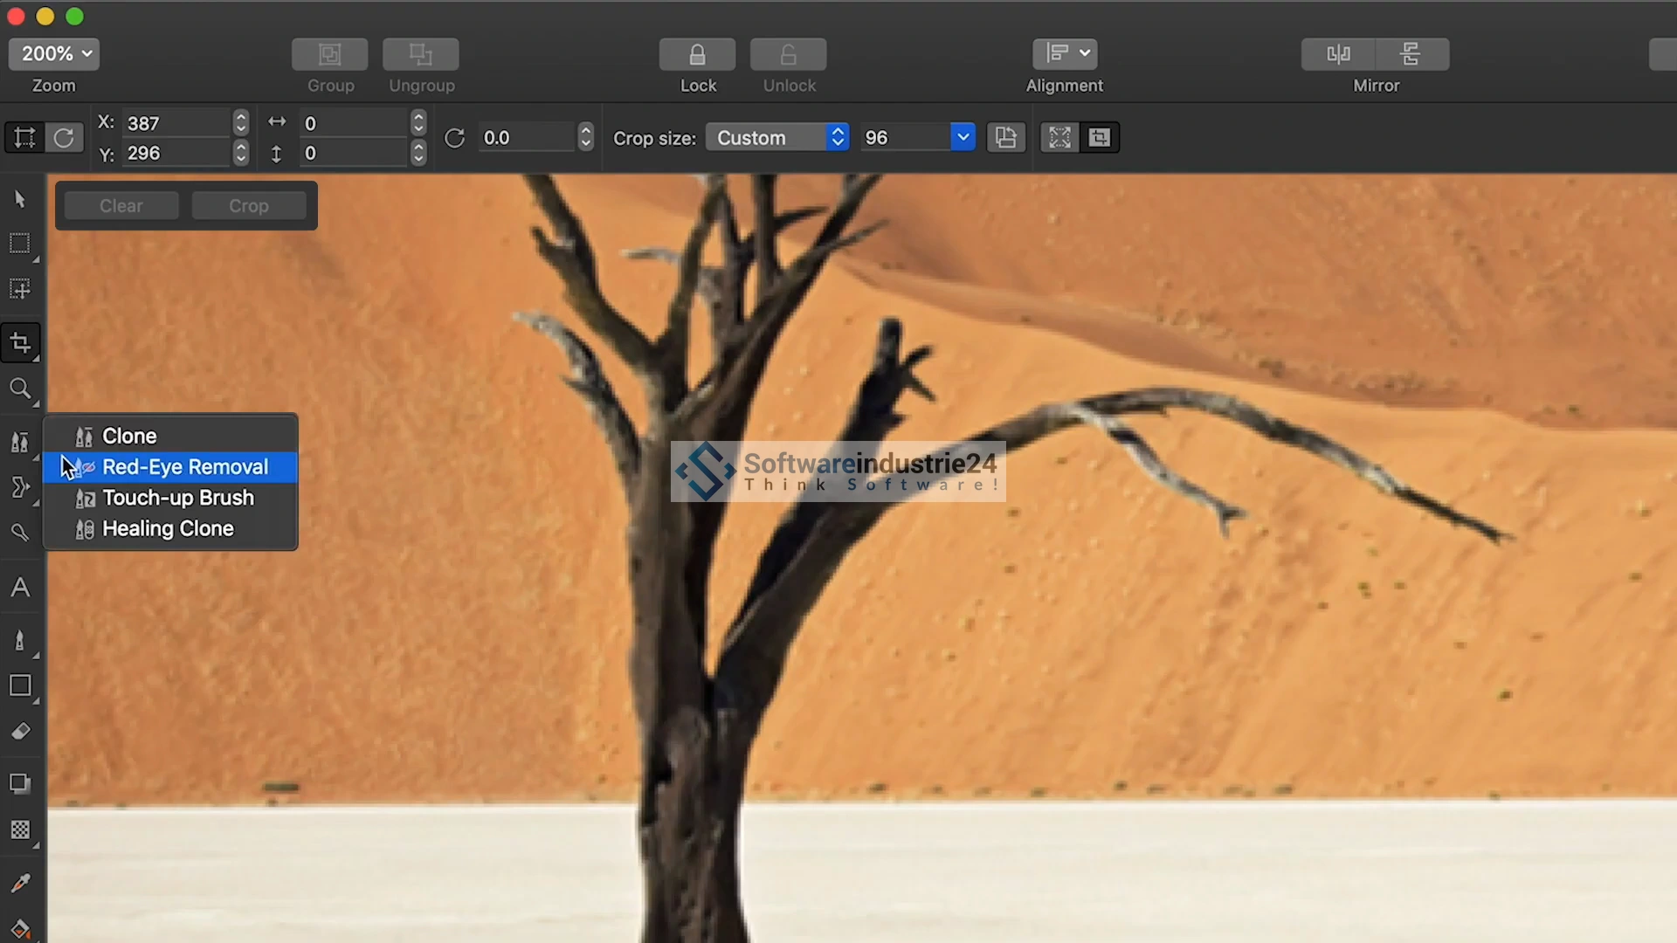Open the Crop size Custom dropdown
Image resolution: width=1677 pixels, height=943 pixels.
click(x=776, y=138)
